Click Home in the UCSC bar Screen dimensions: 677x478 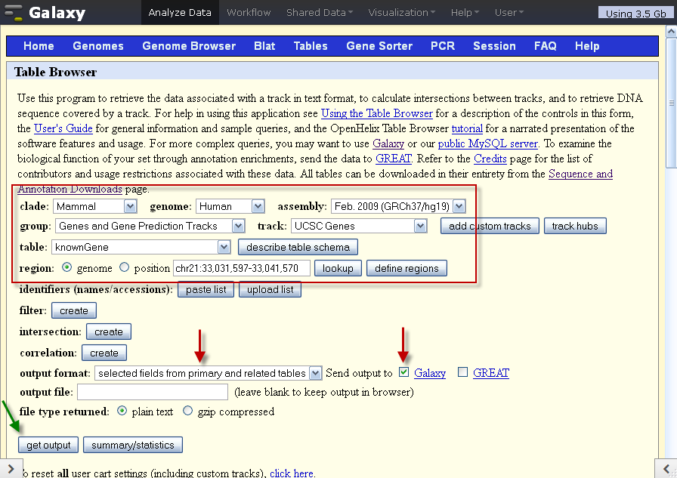tap(39, 46)
